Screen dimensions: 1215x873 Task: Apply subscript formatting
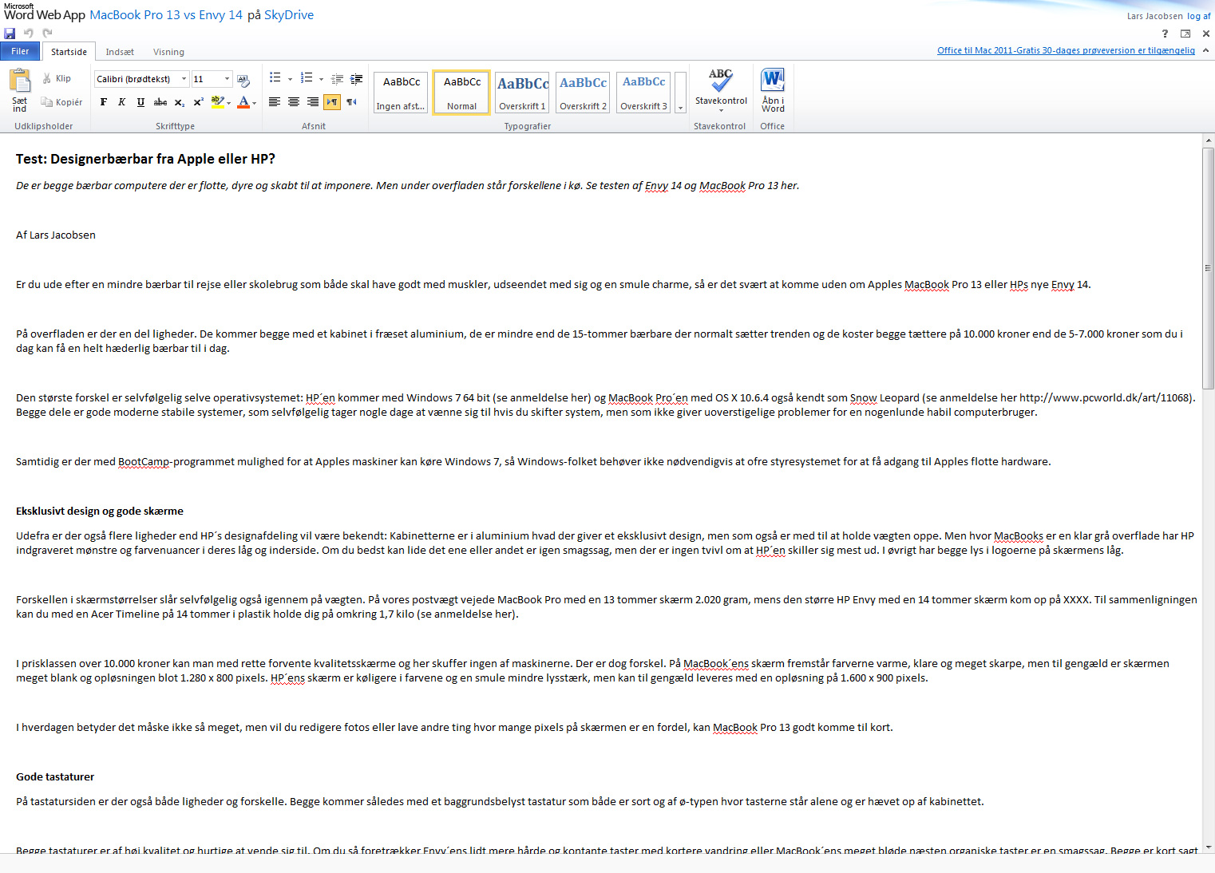click(180, 102)
